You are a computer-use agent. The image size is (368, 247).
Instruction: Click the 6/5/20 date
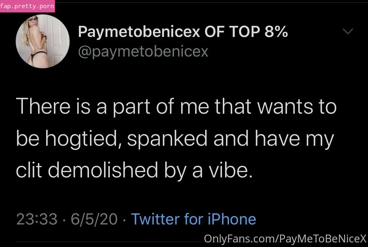point(94,219)
